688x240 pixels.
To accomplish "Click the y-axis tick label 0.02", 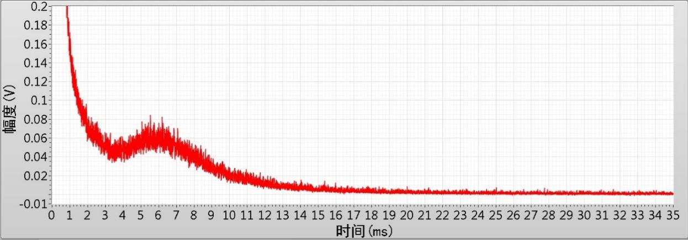I will tap(37, 175).
